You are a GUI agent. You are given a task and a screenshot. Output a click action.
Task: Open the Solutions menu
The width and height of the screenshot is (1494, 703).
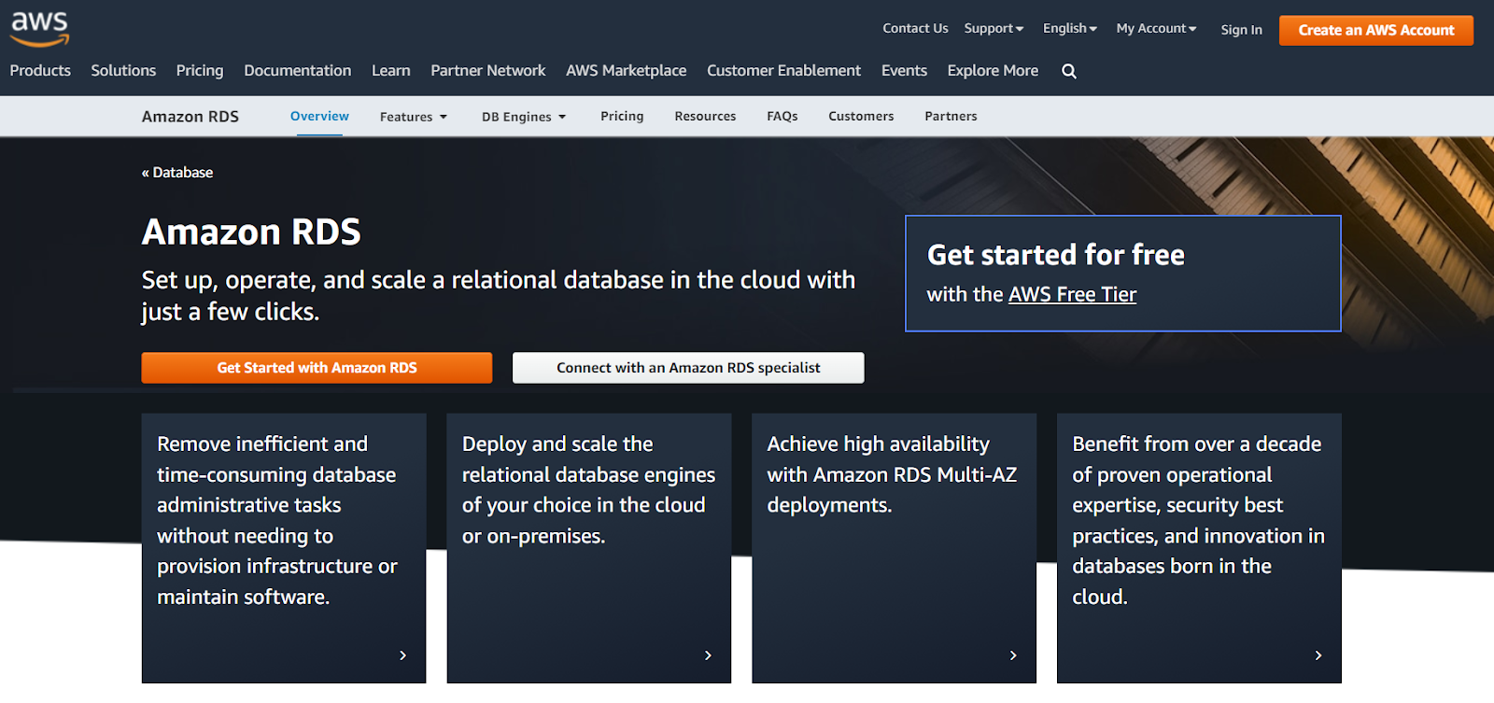123,71
